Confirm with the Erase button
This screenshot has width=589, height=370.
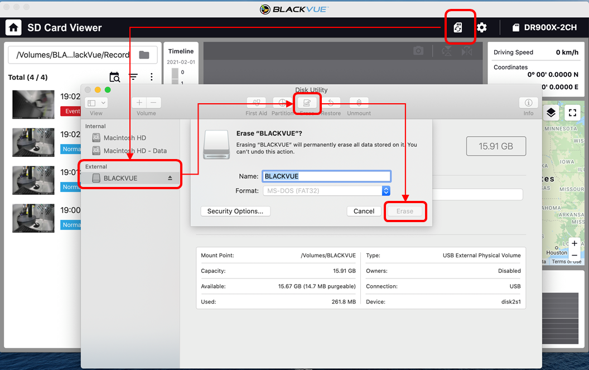[x=405, y=212]
